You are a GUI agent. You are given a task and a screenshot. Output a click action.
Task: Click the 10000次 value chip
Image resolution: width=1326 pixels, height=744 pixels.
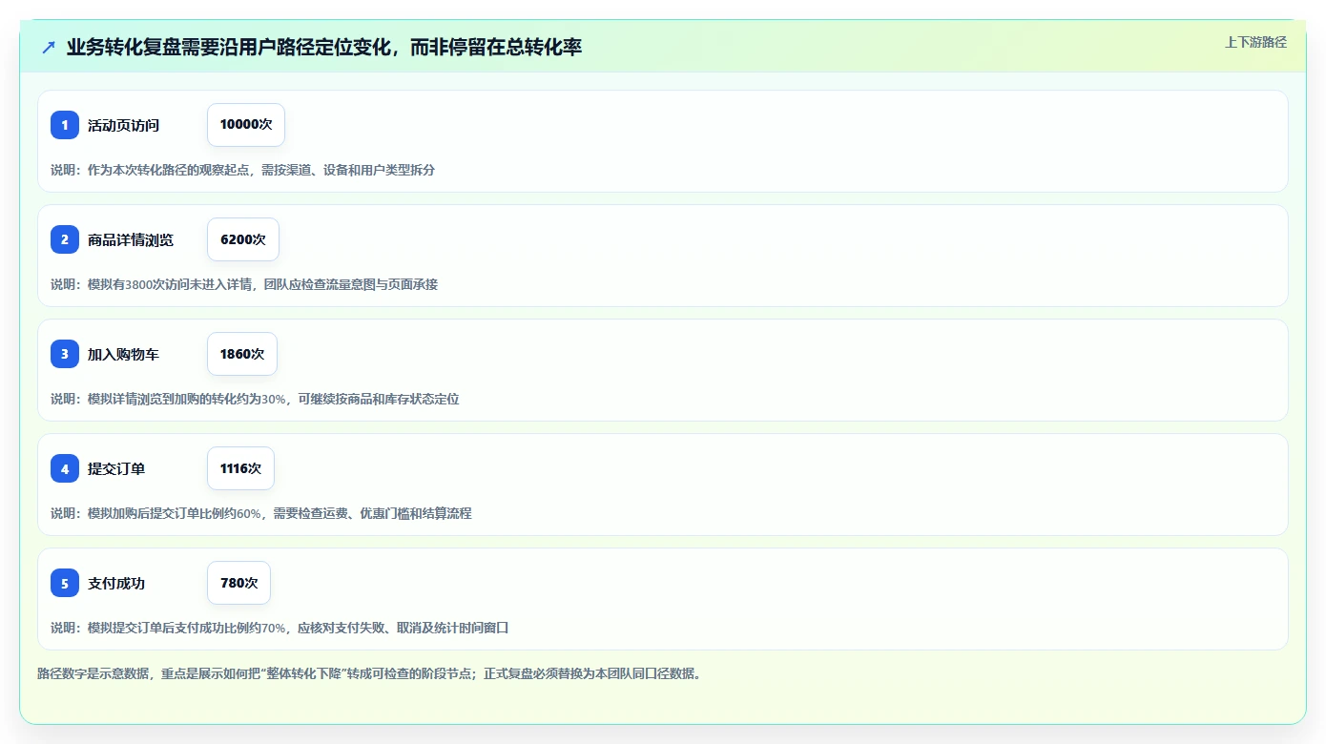tap(246, 125)
